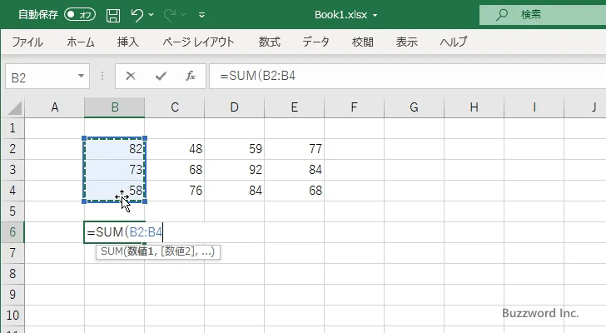Click cell E4 containing 68

point(295,191)
